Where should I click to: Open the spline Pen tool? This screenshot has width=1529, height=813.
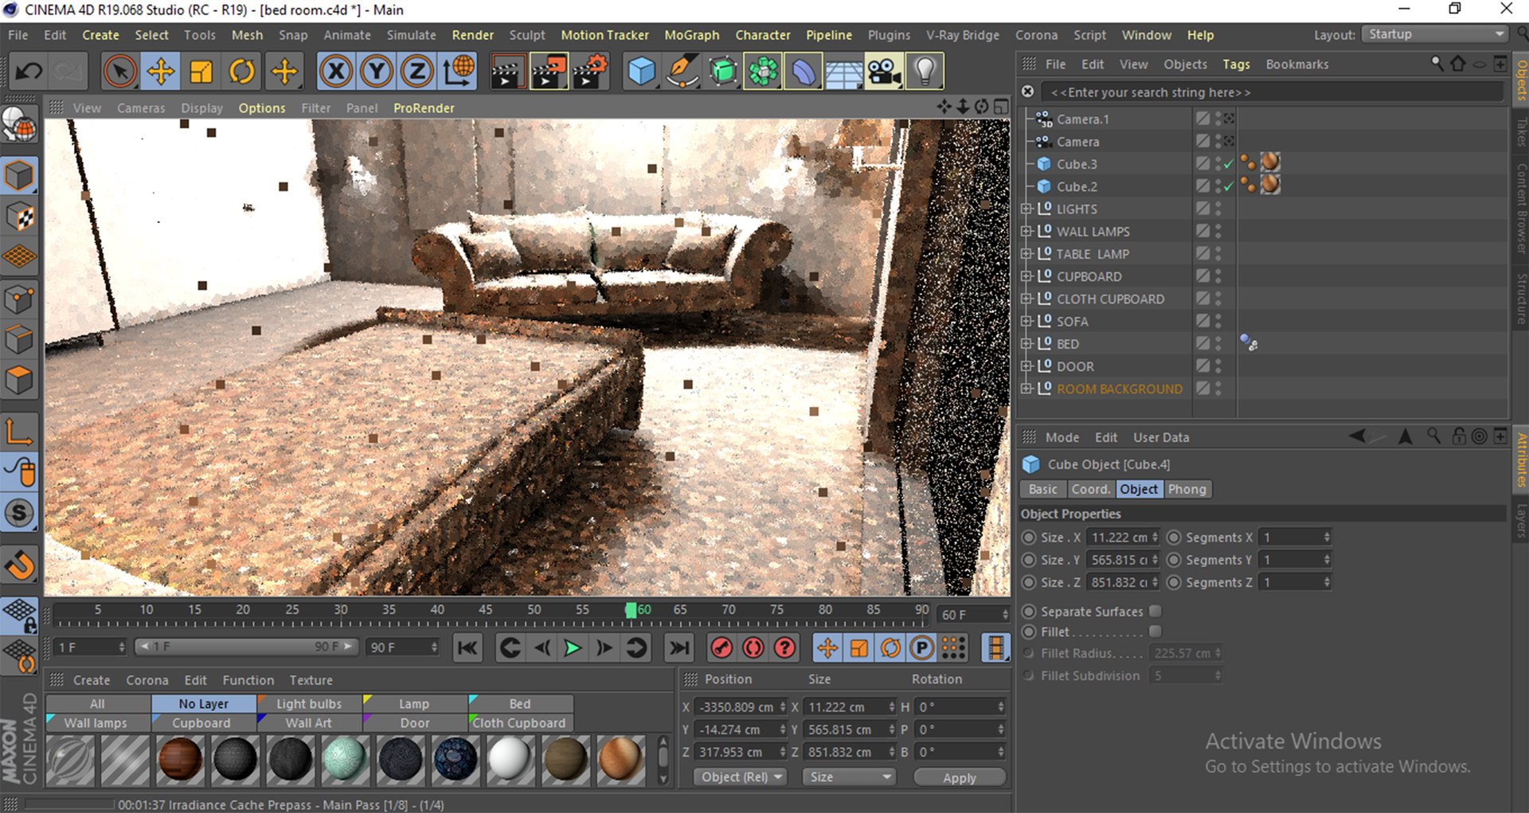tap(682, 72)
